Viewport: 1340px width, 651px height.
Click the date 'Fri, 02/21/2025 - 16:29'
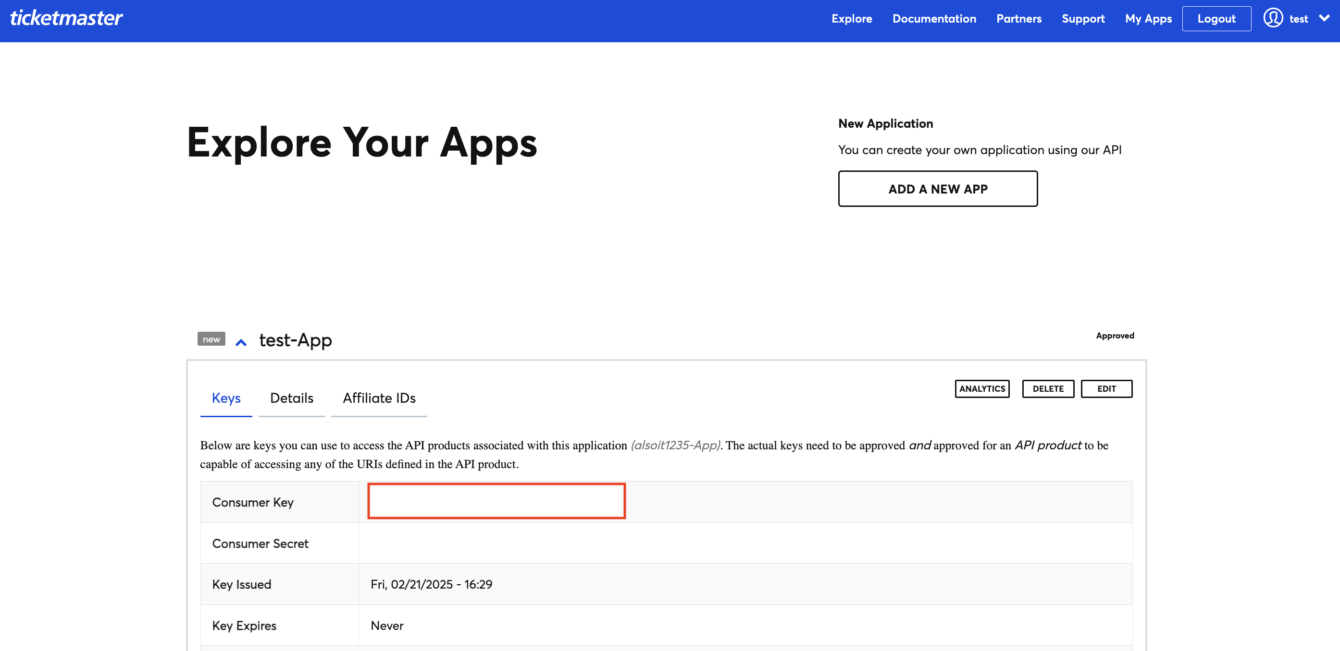(431, 584)
